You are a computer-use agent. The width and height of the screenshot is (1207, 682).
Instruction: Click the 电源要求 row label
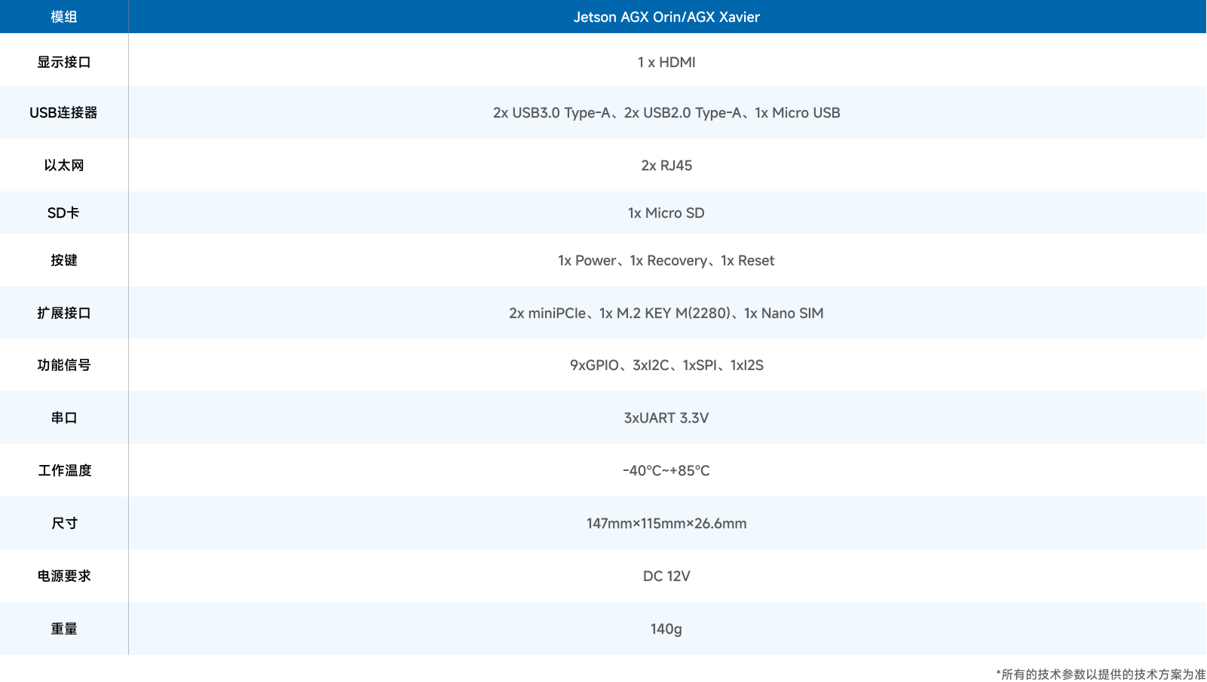pos(64,576)
